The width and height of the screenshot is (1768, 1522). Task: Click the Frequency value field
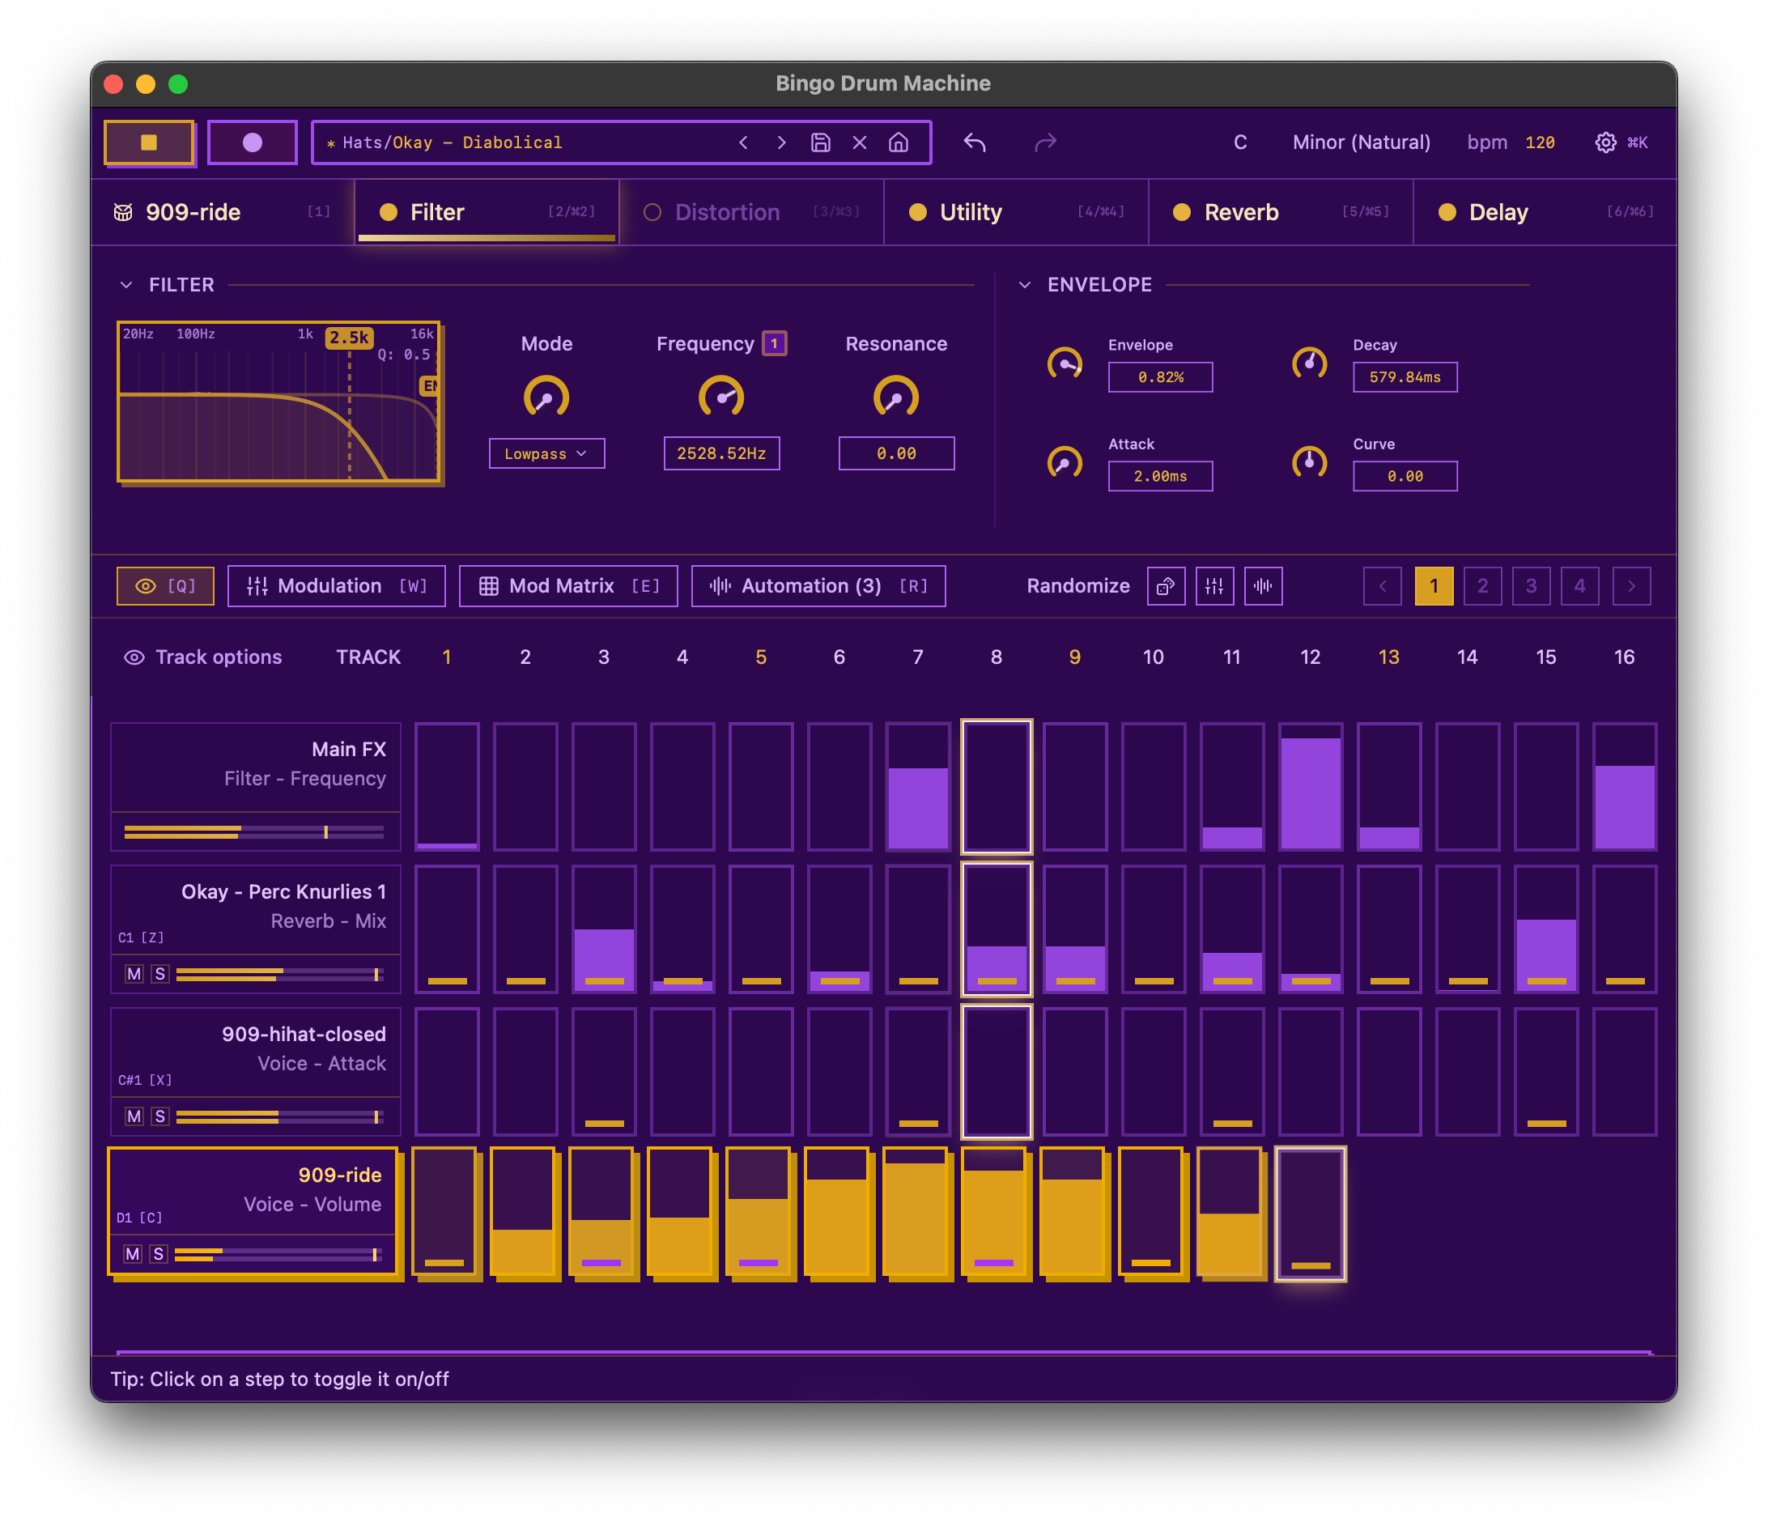coord(721,454)
